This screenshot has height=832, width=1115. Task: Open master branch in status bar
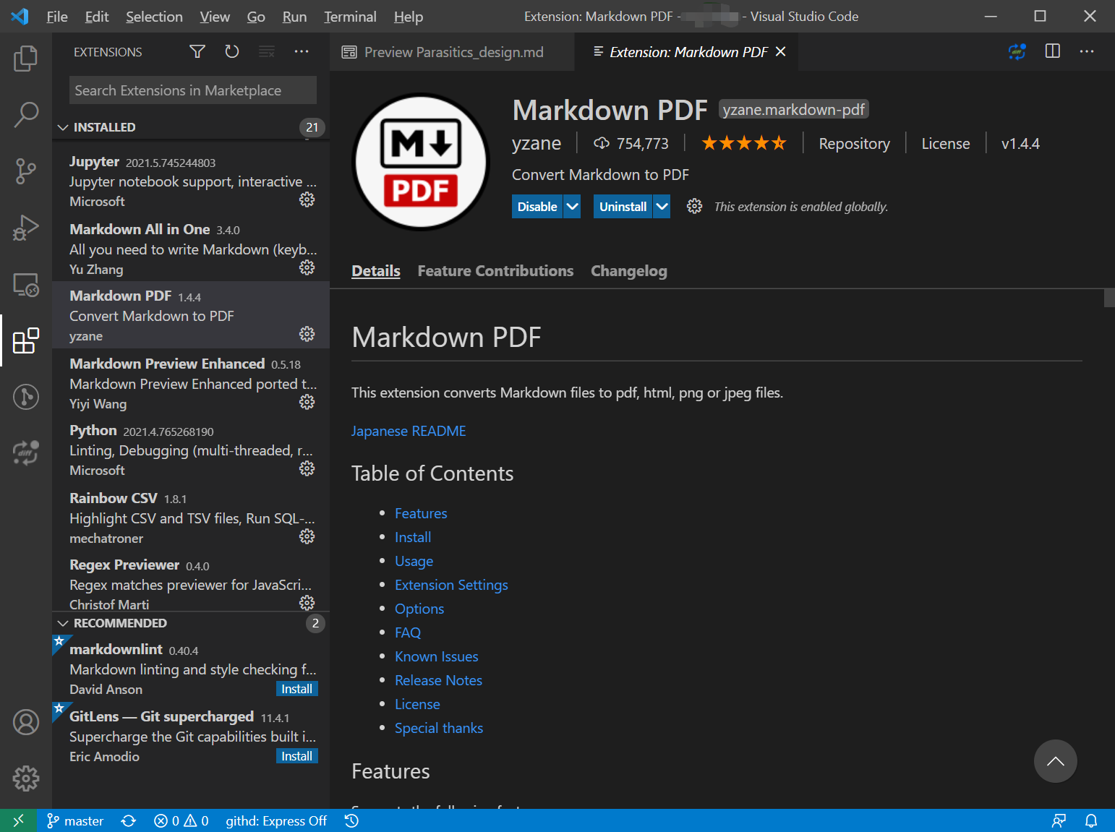tap(75, 820)
